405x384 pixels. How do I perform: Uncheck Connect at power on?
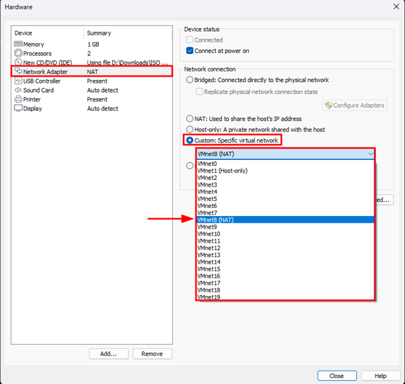tap(190, 51)
